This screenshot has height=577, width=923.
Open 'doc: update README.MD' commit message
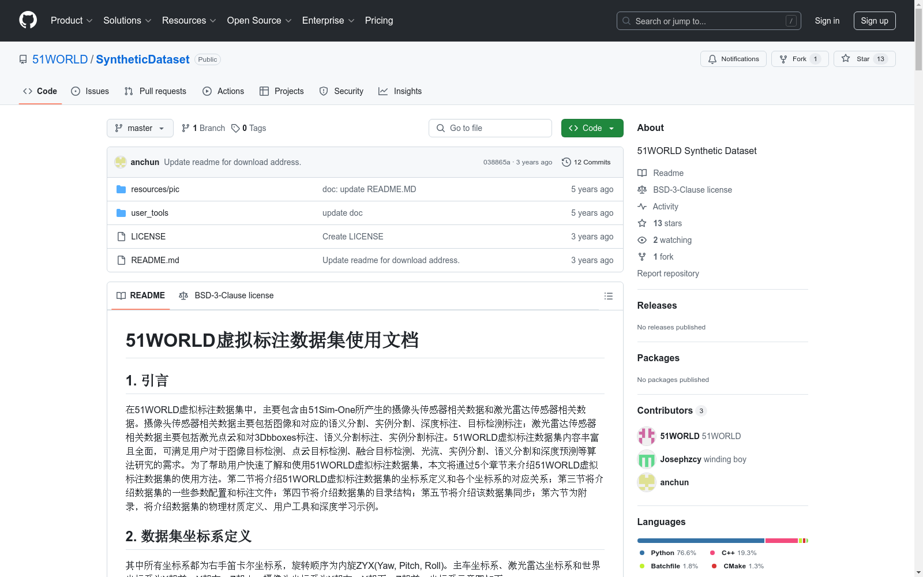click(x=369, y=189)
